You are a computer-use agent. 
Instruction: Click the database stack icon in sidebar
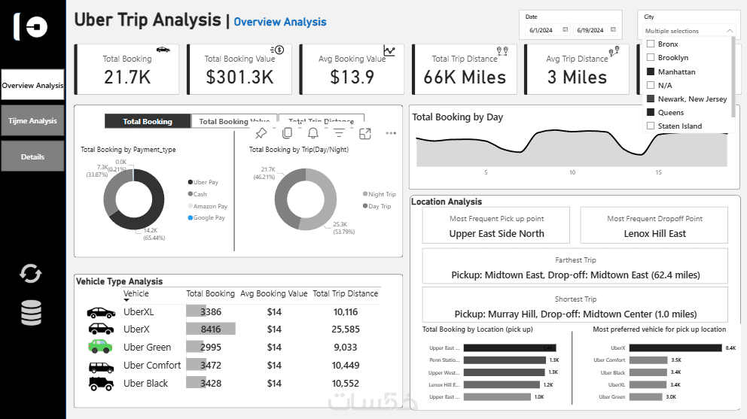[x=32, y=313]
